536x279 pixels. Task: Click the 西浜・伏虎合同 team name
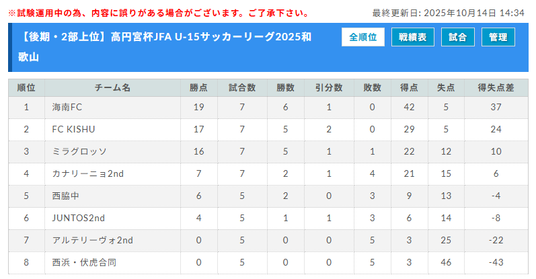pyautogui.click(x=84, y=262)
